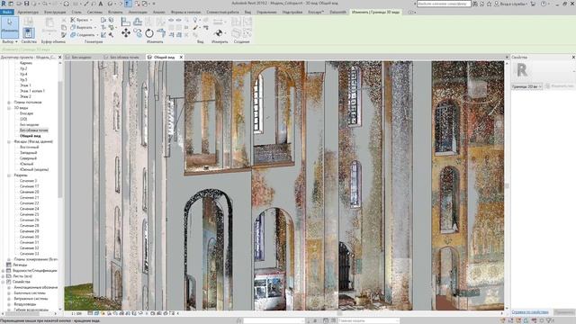This screenshot has width=576, height=324.
Task: Toggle Thin Lines in quick access toolbar
Action: (128, 4)
